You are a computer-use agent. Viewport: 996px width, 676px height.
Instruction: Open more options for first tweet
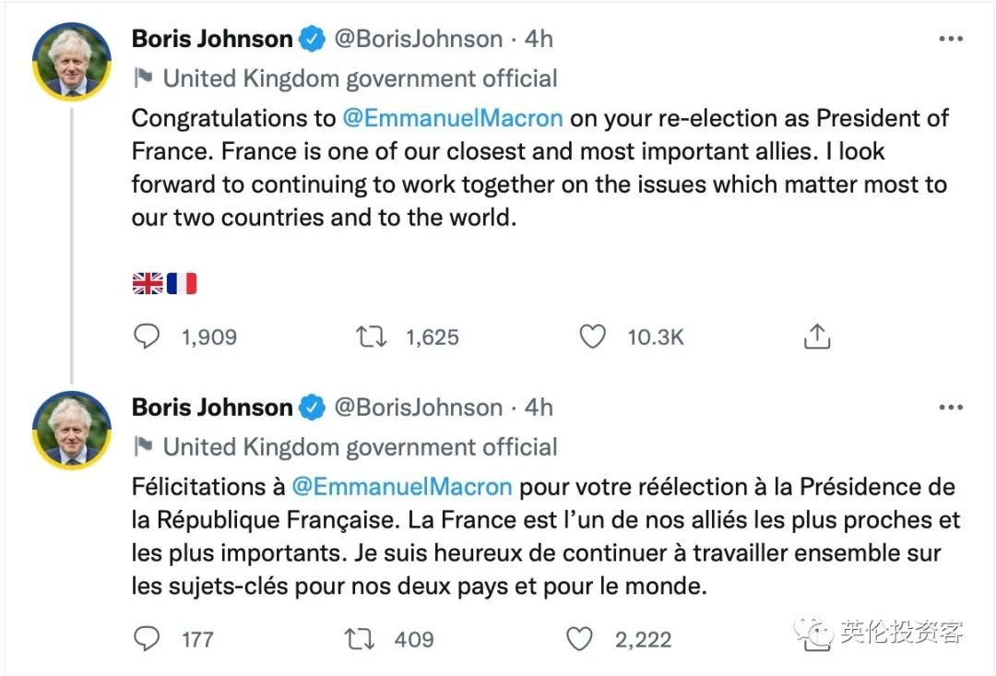click(950, 40)
